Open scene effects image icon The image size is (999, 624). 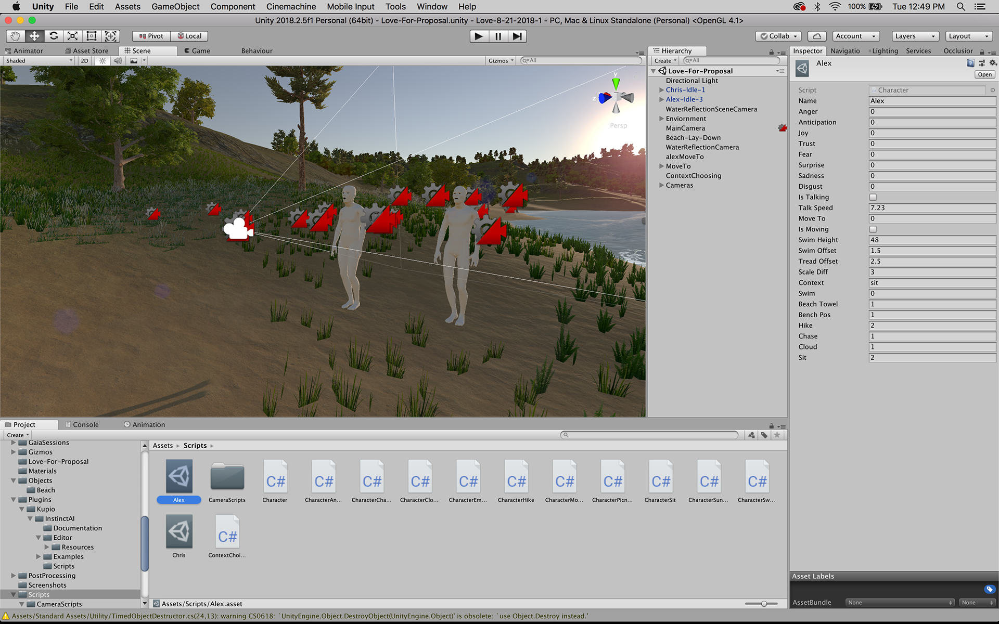(134, 61)
